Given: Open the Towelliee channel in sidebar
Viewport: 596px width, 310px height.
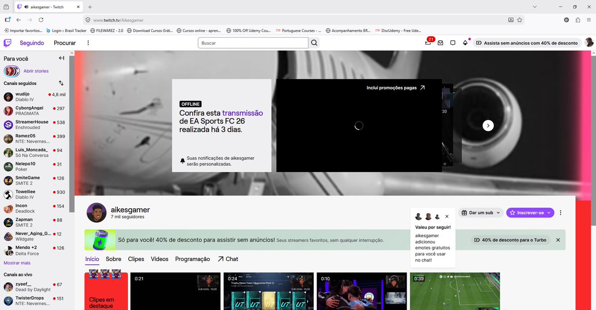Looking at the screenshot, I should click(x=35, y=194).
